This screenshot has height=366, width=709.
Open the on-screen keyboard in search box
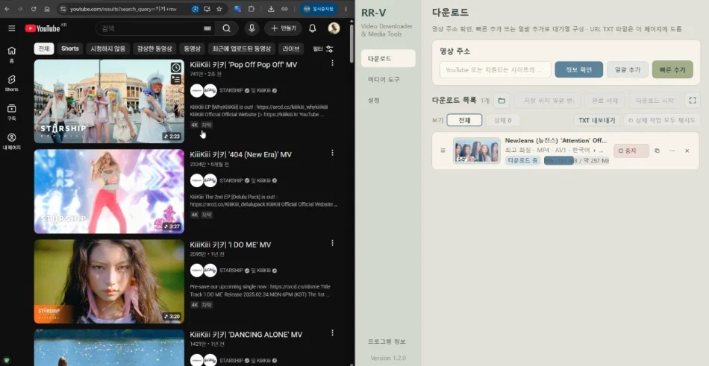point(207,28)
